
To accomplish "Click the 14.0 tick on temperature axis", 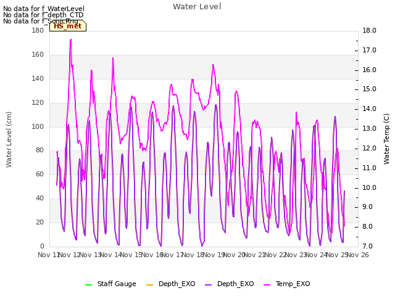I will coord(369,109).
